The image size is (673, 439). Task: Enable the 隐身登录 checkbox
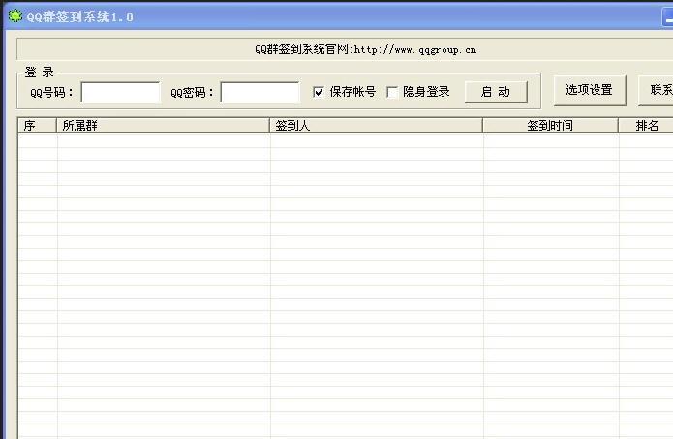[392, 92]
